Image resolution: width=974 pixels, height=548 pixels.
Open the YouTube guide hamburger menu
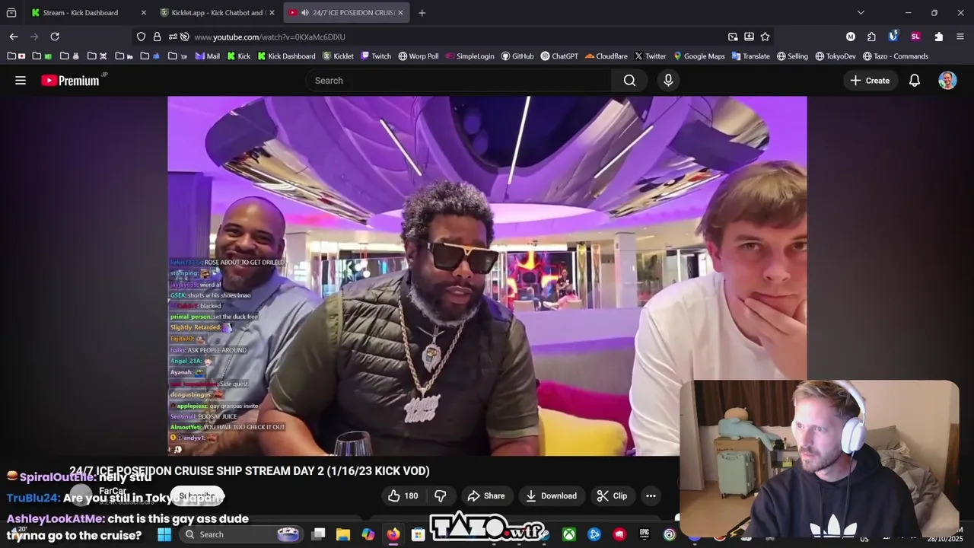click(21, 80)
